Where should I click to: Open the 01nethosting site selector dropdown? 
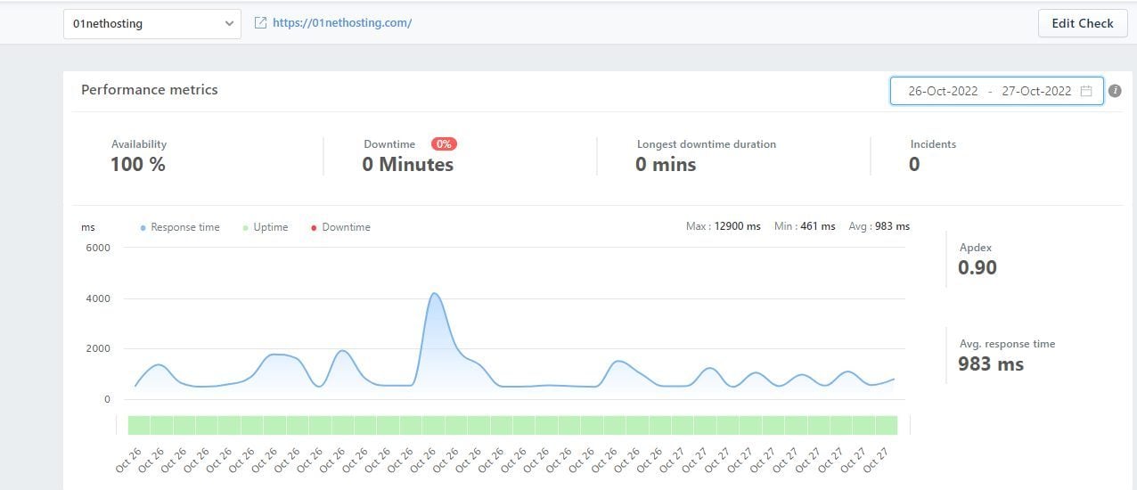152,24
